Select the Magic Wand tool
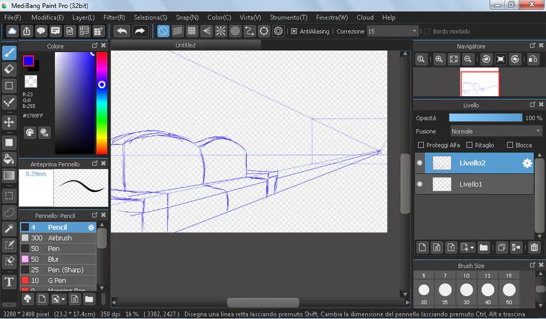Screen dimensions: 546x319 click(9, 228)
